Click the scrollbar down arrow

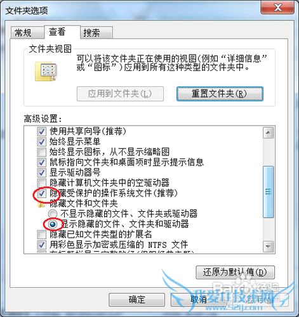pyautogui.click(x=268, y=247)
